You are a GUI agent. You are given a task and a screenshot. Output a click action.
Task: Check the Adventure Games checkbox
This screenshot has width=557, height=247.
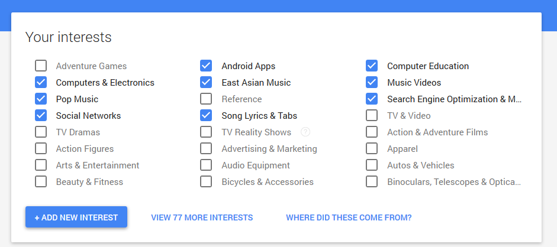click(41, 66)
